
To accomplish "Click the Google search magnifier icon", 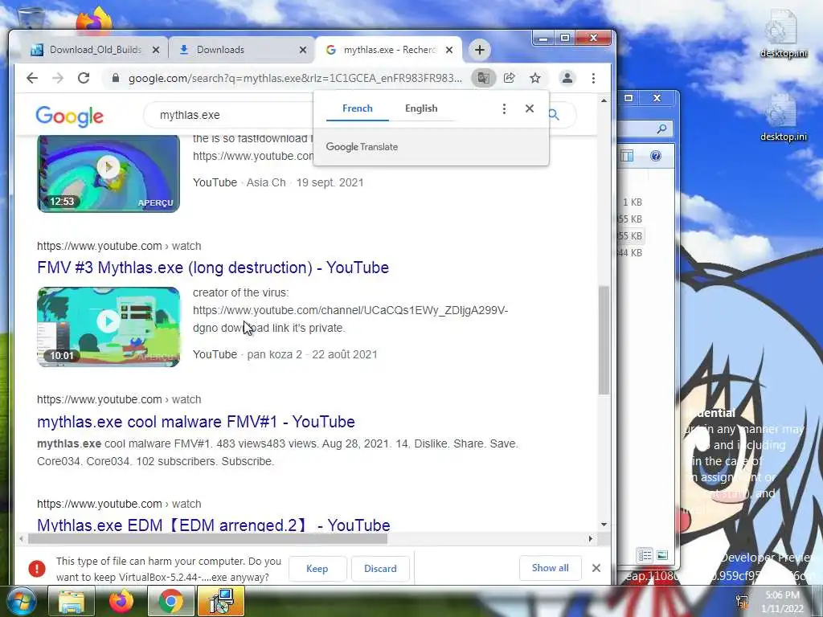I will [555, 114].
